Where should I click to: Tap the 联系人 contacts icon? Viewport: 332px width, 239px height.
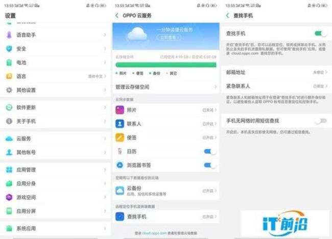[120, 124]
